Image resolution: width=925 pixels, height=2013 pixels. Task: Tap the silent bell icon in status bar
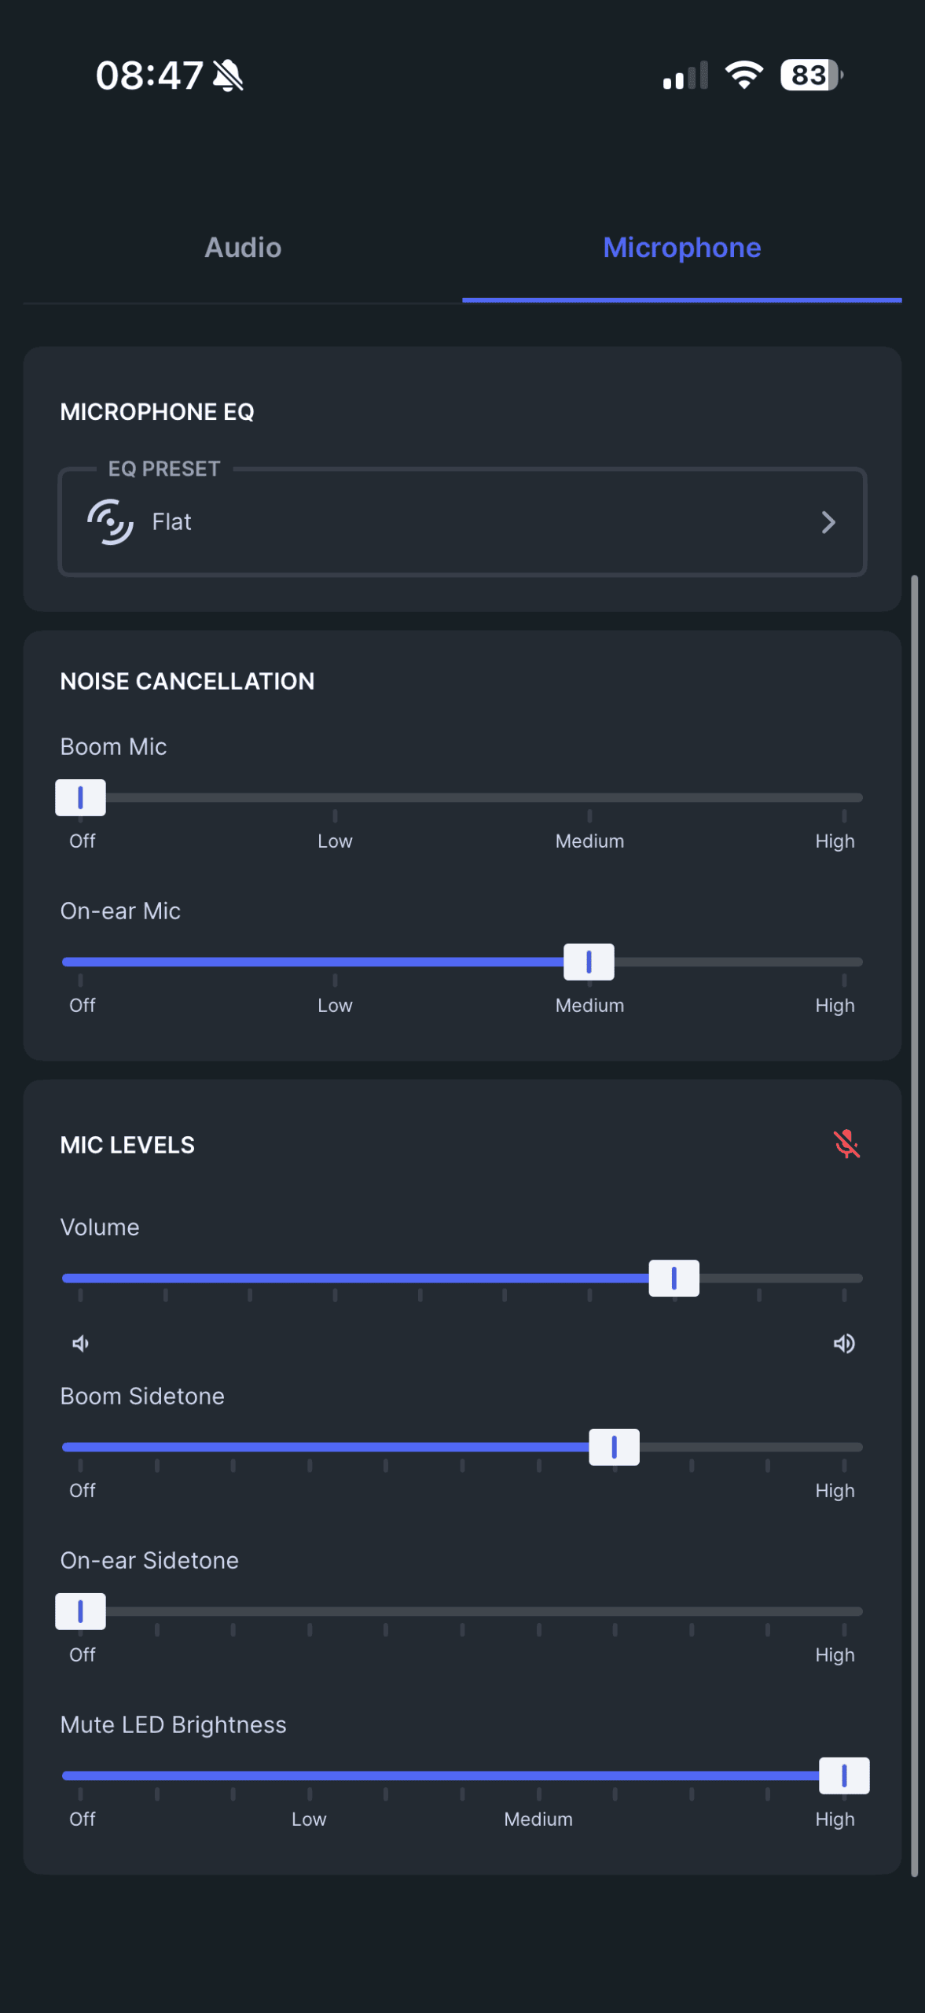[x=229, y=76]
